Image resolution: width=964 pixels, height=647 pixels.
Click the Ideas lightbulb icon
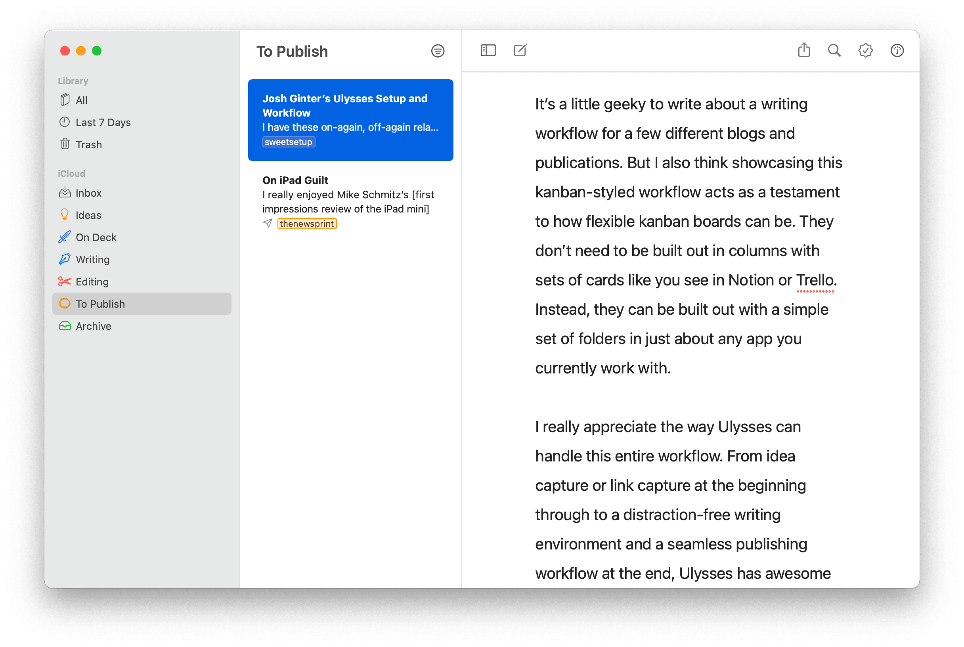[64, 214]
